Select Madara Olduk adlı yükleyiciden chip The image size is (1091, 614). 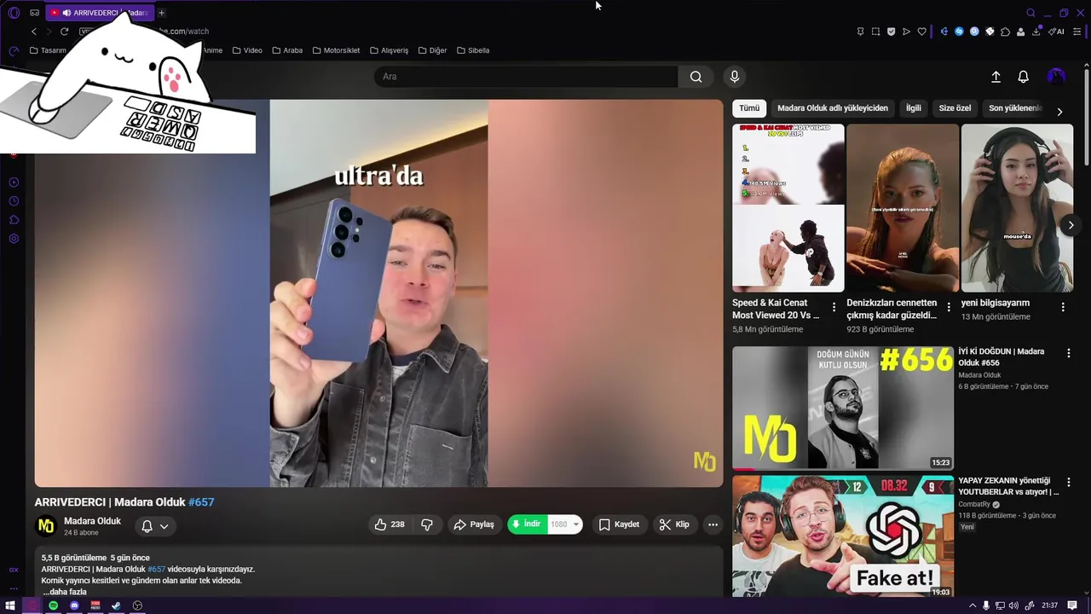coord(833,108)
